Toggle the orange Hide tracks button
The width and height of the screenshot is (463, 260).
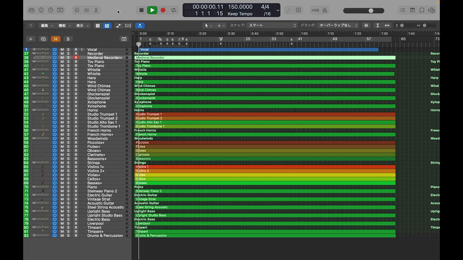click(55, 39)
